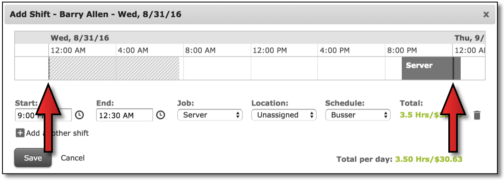The width and height of the screenshot is (504, 181).
Task: Open the End time clock picker
Action: [161, 115]
